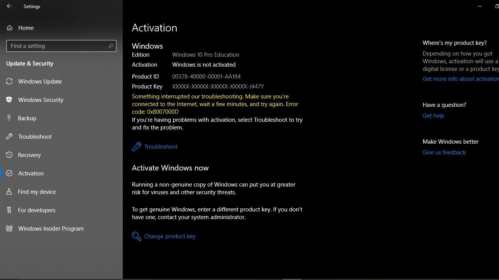The image size is (499, 280).
Task: Click Windows 10 Pro Education edition text
Action: tap(206, 55)
